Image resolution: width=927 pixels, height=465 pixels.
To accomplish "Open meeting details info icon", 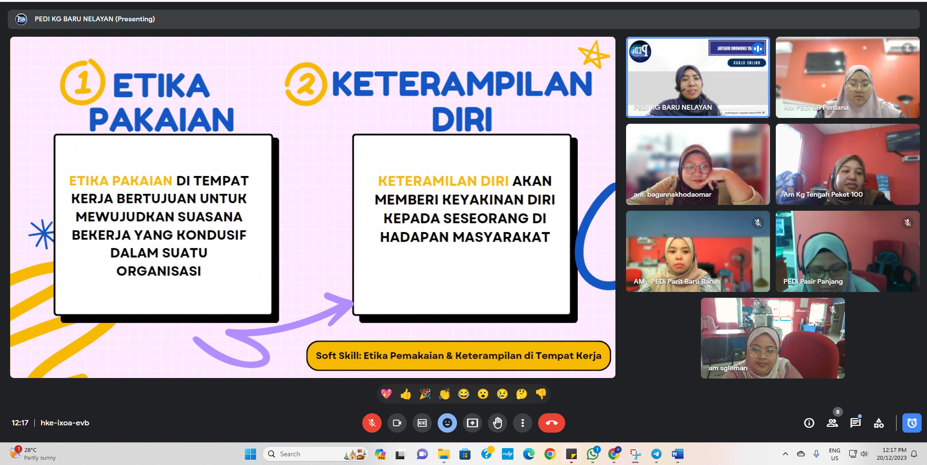I will [x=809, y=423].
